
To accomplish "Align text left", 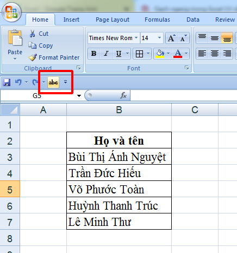I will pos(202,54).
